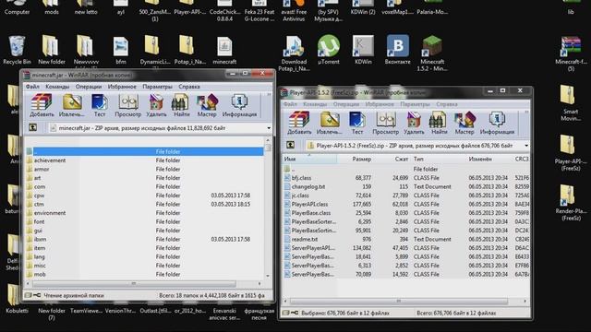Select the armor folder row
The image size is (591, 332).
[x=144, y=169]
